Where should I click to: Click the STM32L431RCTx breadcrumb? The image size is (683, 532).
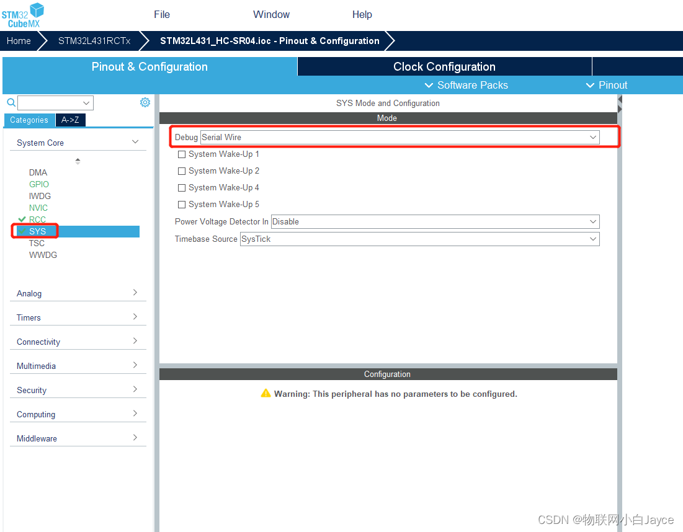click(94, 41)
